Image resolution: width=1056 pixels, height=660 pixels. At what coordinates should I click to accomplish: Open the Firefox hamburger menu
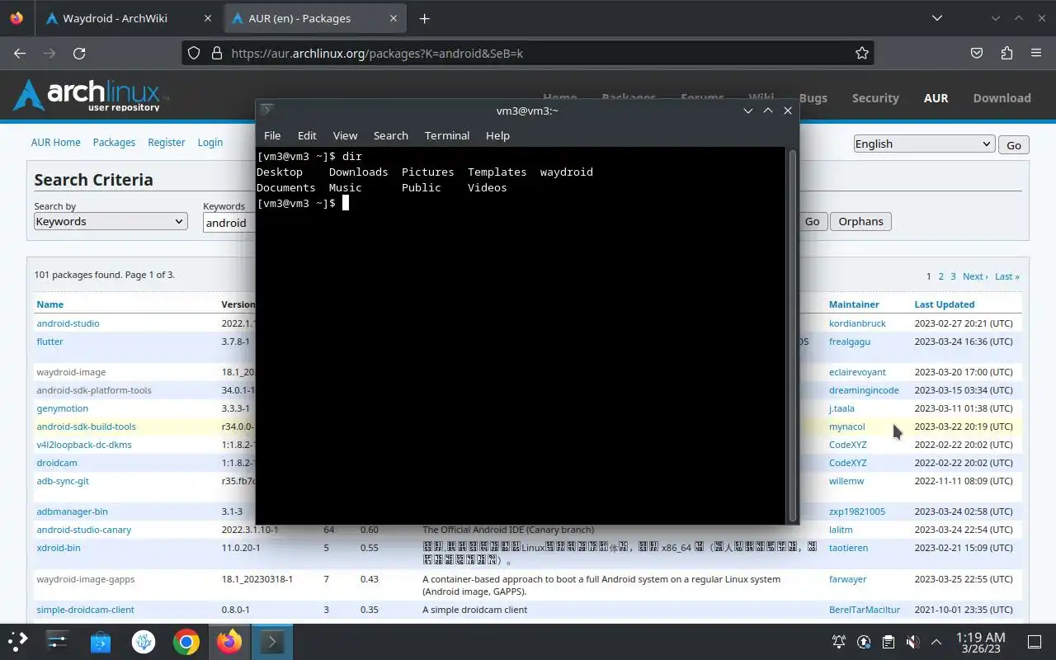[x=1036, y=53]
